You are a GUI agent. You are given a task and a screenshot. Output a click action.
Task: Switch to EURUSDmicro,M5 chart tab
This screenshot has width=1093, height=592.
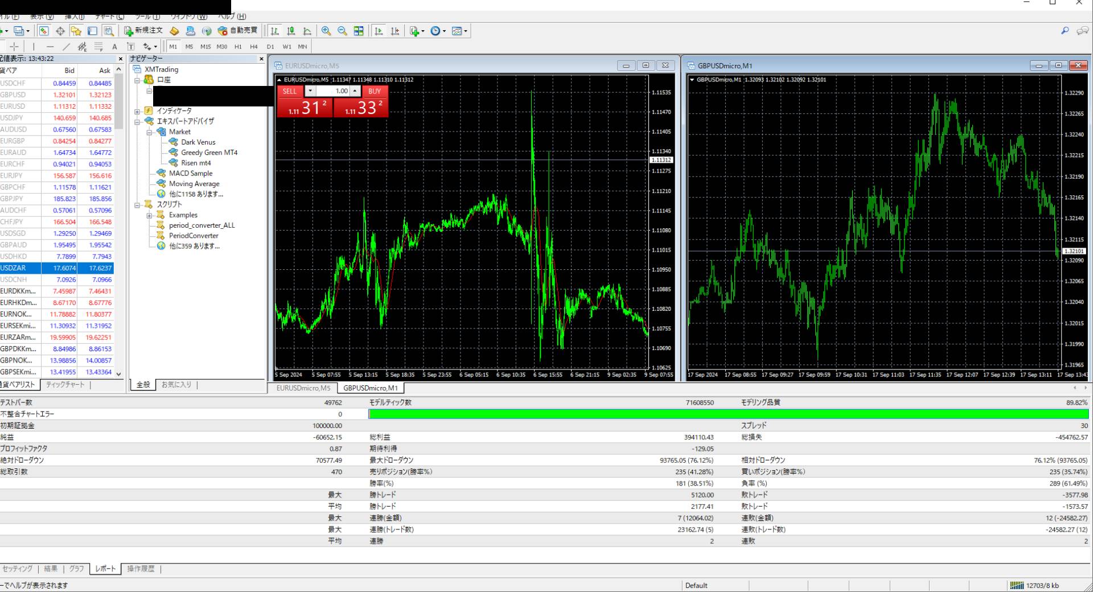303,388
